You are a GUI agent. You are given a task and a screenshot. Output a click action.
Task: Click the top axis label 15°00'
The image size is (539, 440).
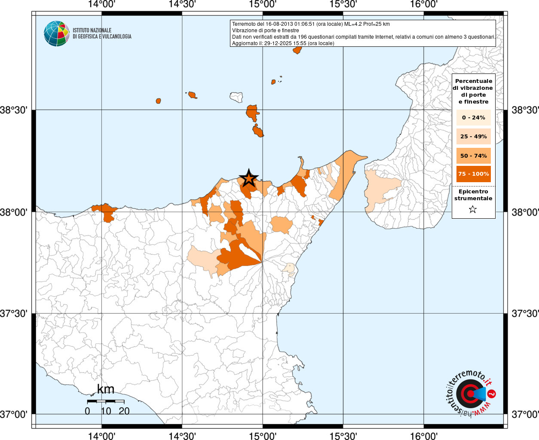click(263, 4)
